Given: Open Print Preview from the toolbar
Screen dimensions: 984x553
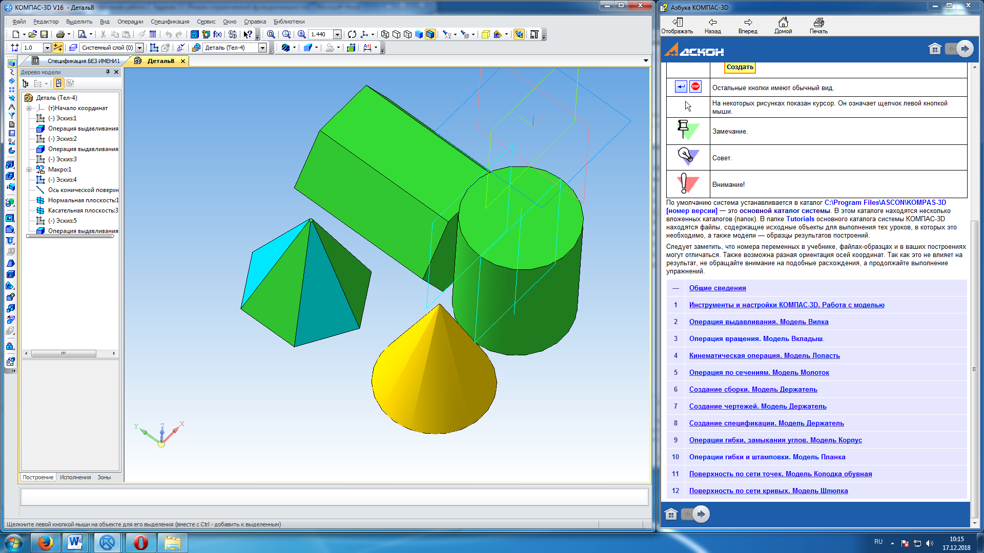Looking at the screenshot, I should click(82, 34).
